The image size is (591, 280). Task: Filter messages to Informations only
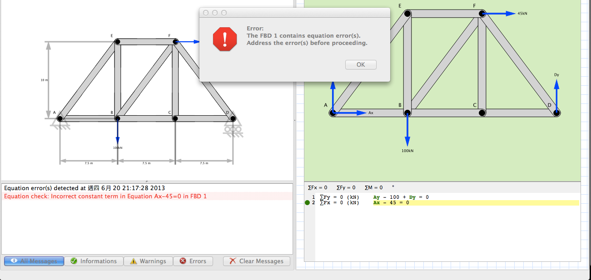pyautogui.click(x=94, y=261)
